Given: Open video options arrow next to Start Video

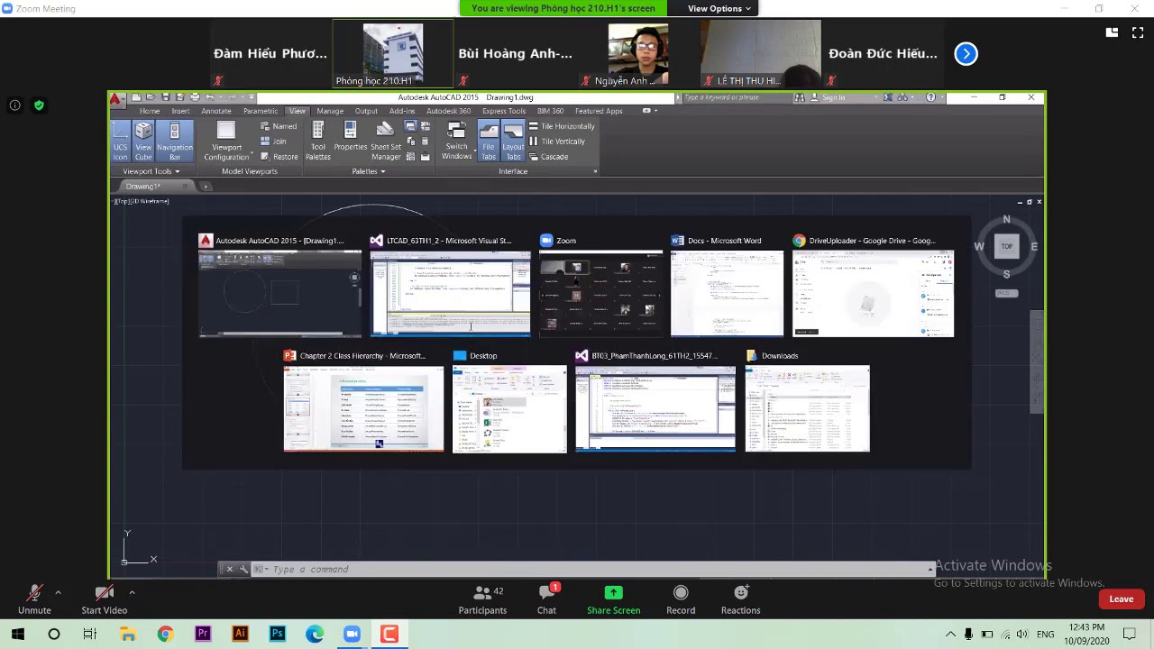Looking at the screenshot, I should pyautogui.click(x=132, y=592).
